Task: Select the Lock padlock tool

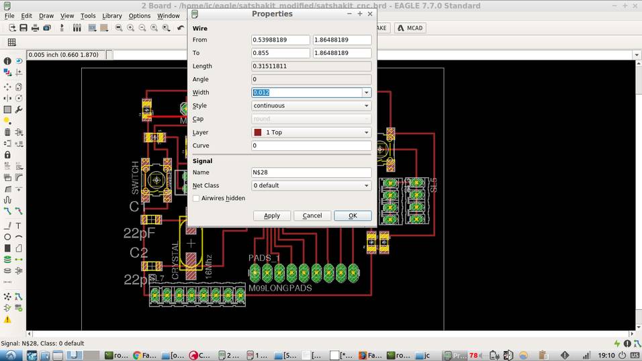Action: [7, 155]
